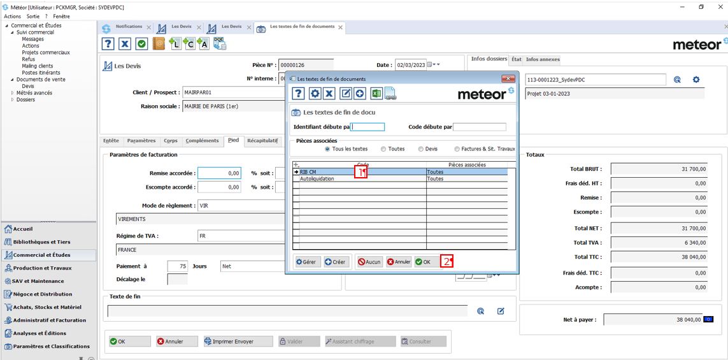Collapse the Commercial et Études tree node
728x360 pixels.
tap(6, 25)
